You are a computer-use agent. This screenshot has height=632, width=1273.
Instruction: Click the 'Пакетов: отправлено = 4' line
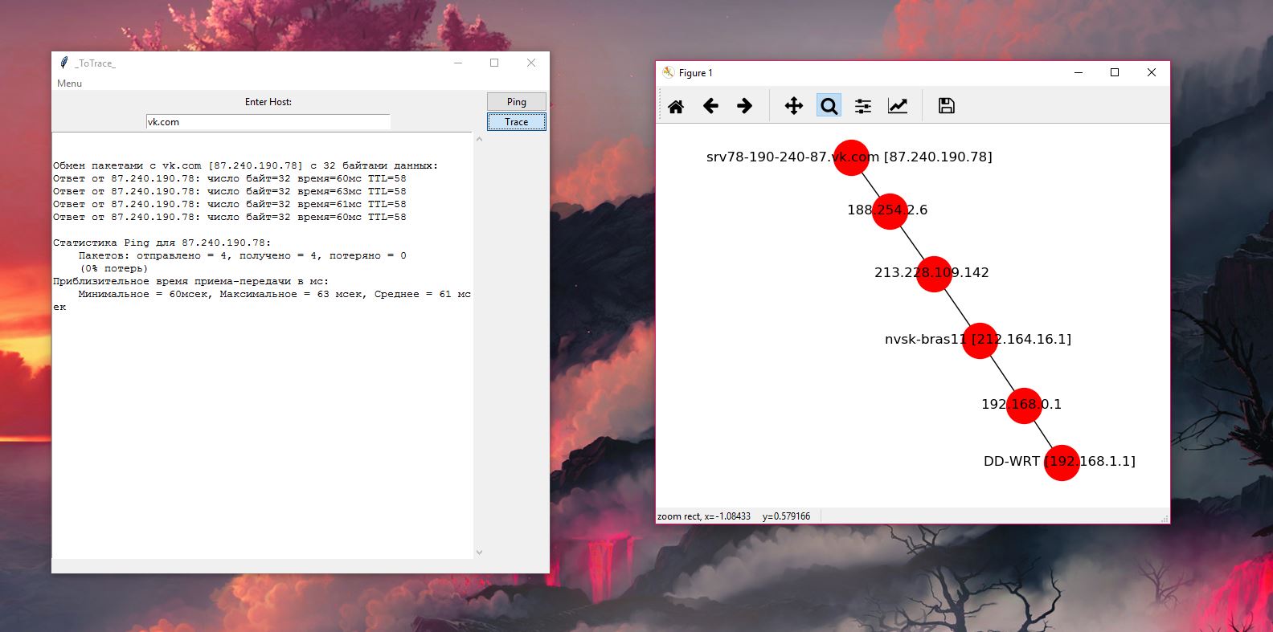(243, 255)
